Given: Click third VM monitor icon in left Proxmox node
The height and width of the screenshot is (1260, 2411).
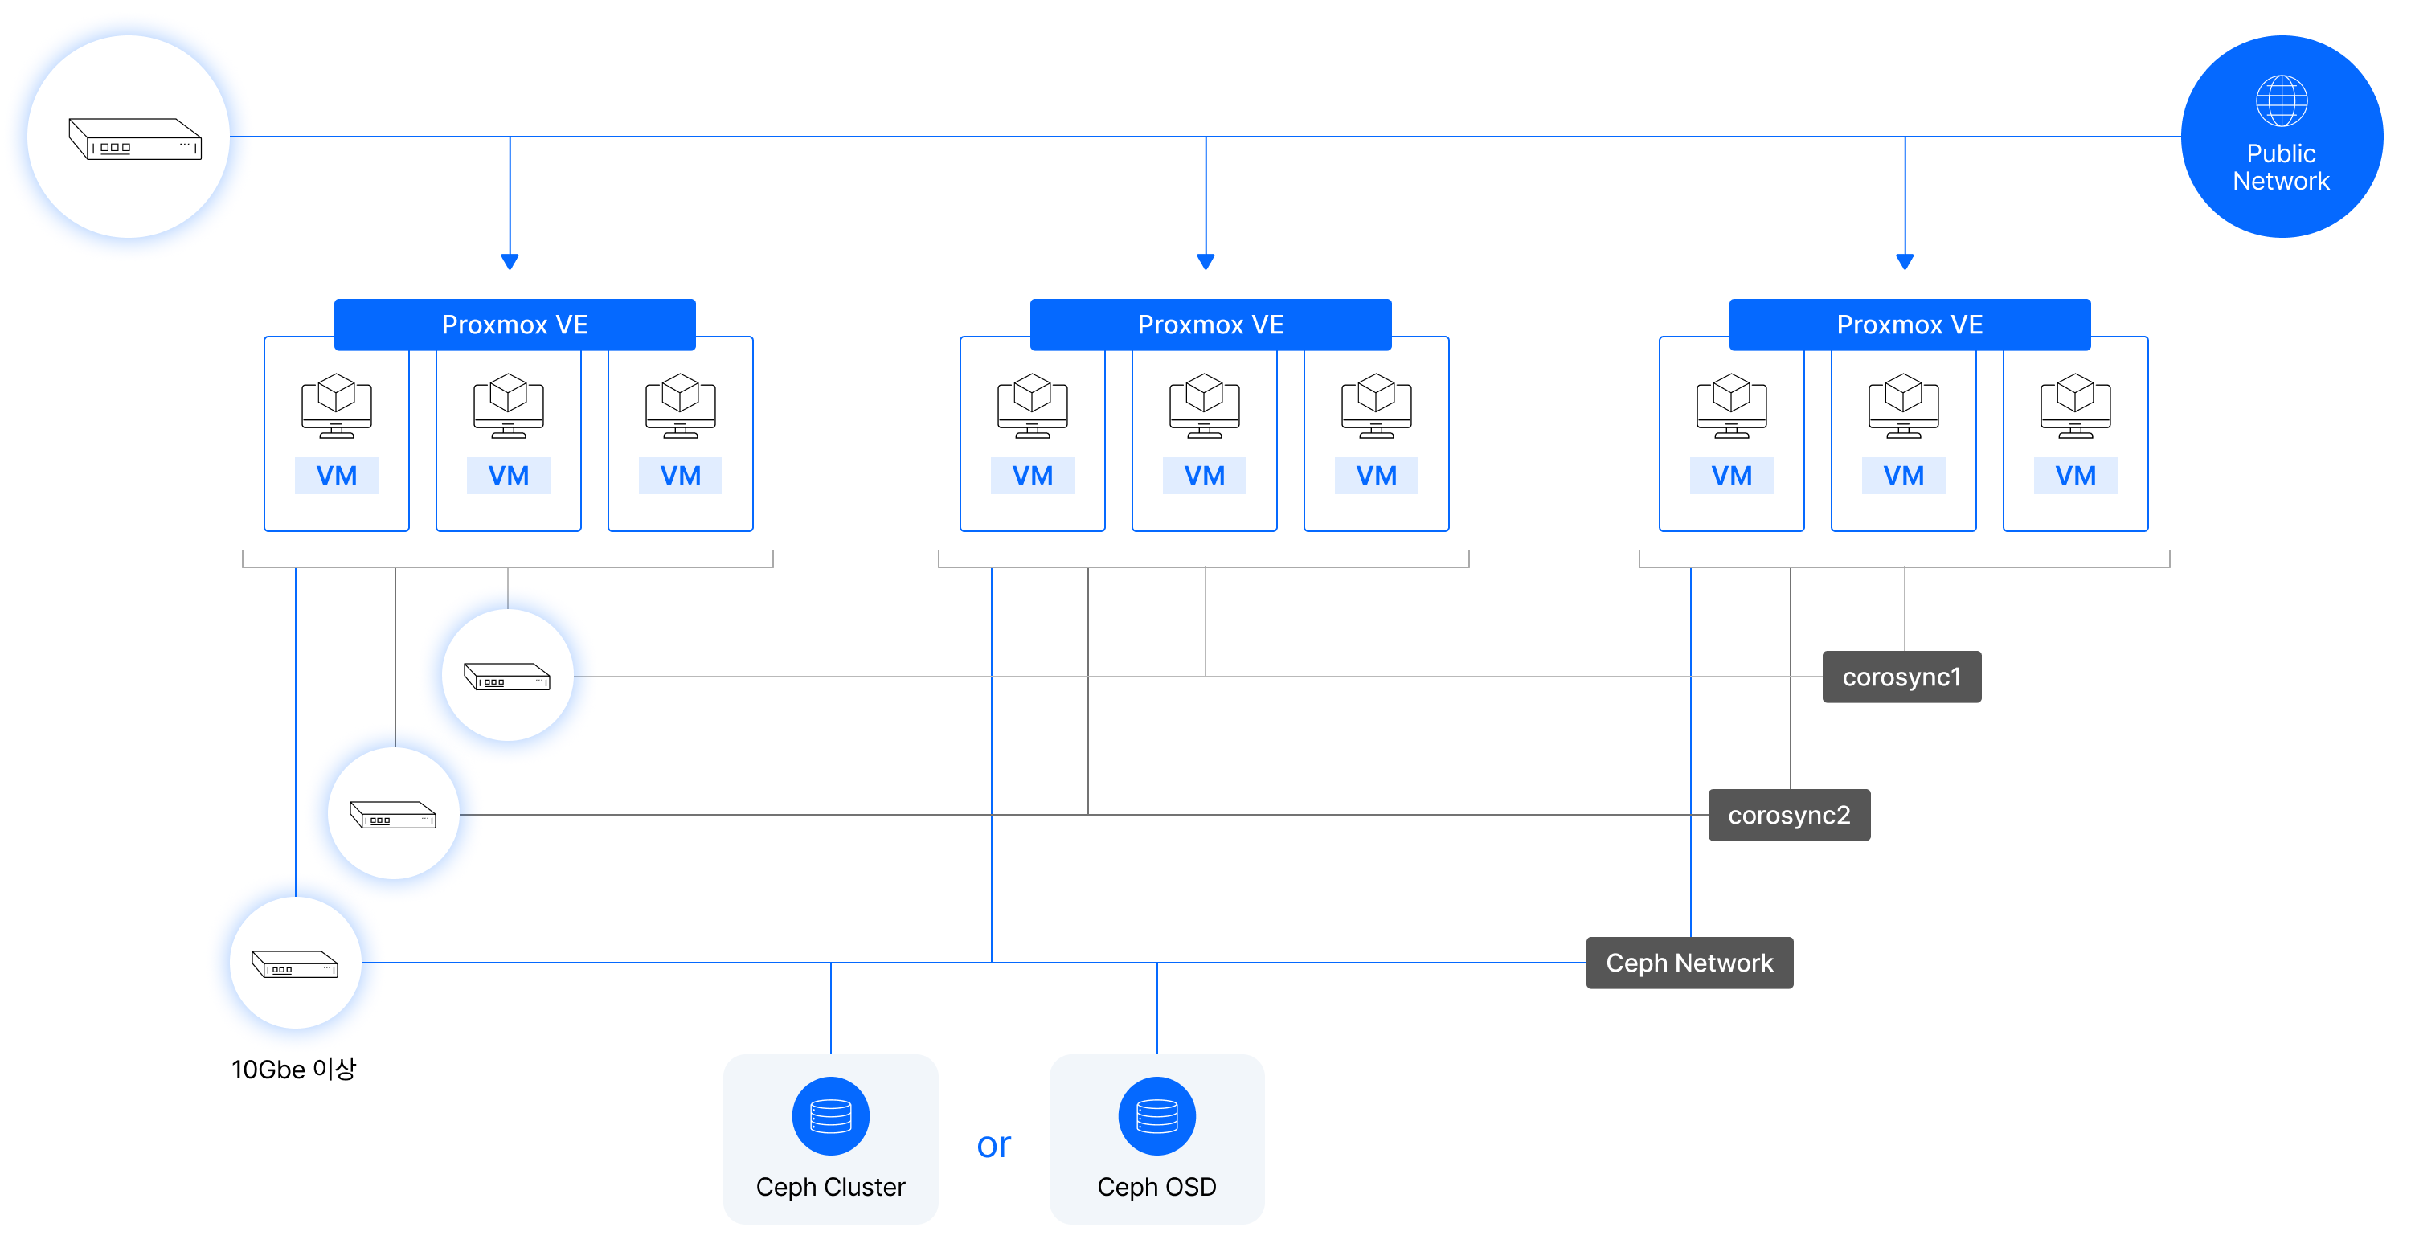Looking at the screenshot, I should click(x=681, y=405).
